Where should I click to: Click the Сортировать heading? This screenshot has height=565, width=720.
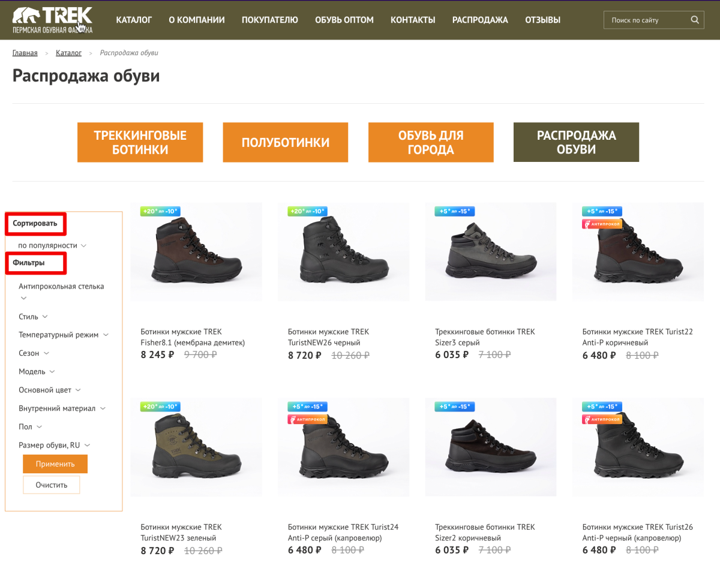(x=35, y=223)
